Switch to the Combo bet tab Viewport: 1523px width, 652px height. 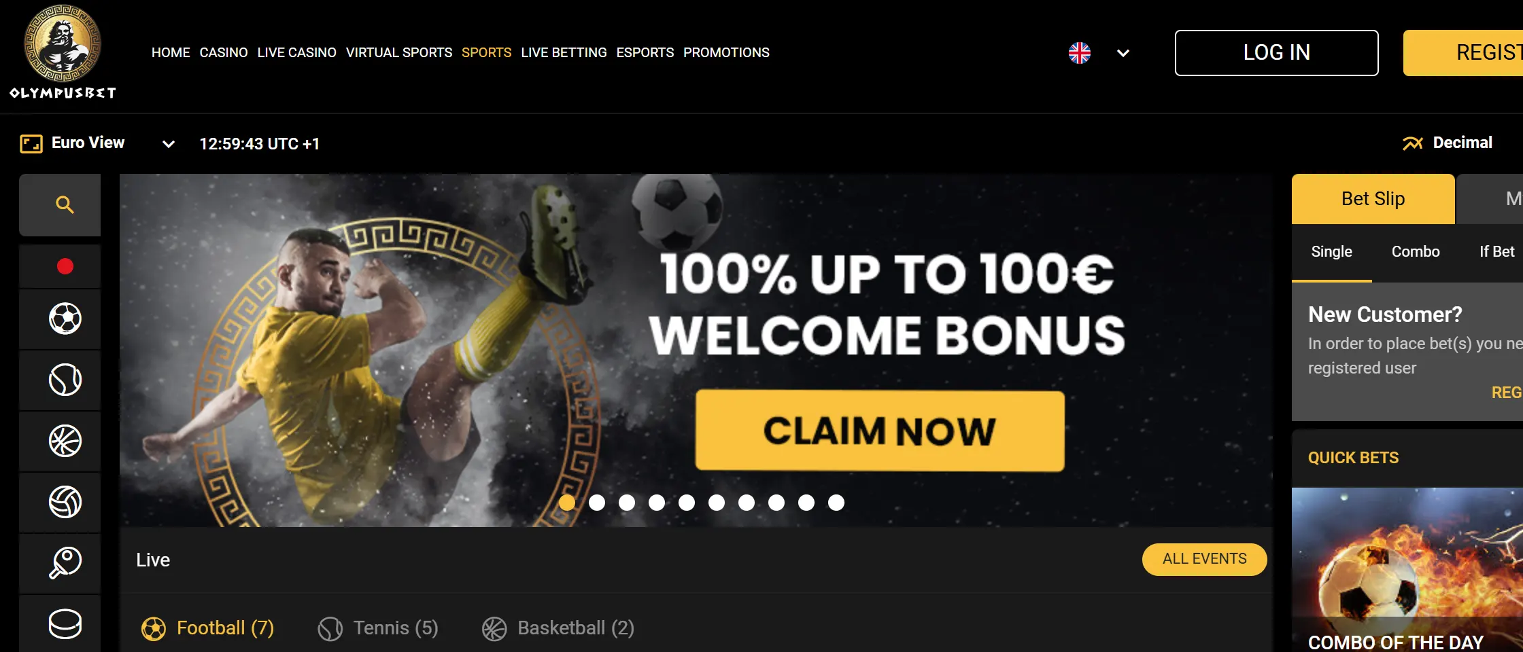coord(1416,251)
